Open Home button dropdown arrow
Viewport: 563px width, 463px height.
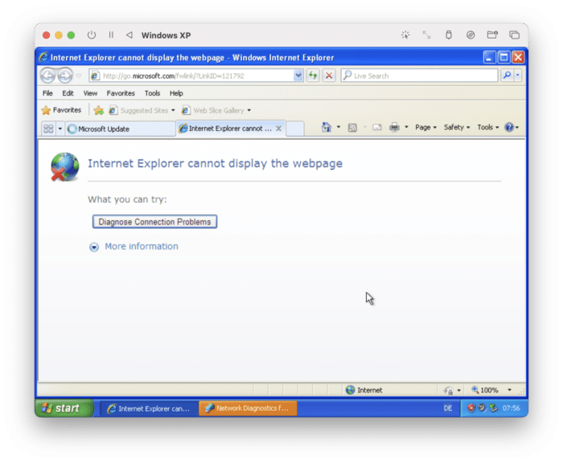pos(339,128)
